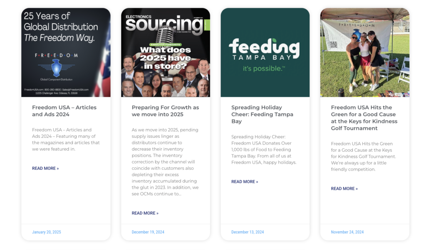Screen dimensions: 426x250
Task: Select the December 19, 2024 date
Action: [148, 232]
